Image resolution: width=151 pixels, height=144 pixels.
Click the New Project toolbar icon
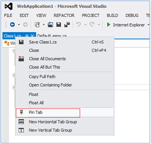tap(37, 24)
